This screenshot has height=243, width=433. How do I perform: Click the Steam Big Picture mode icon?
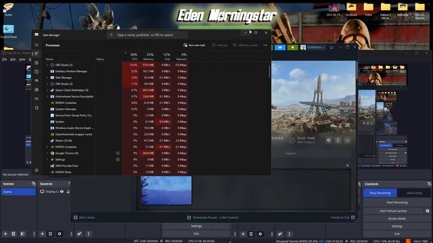tap(332, 47)
